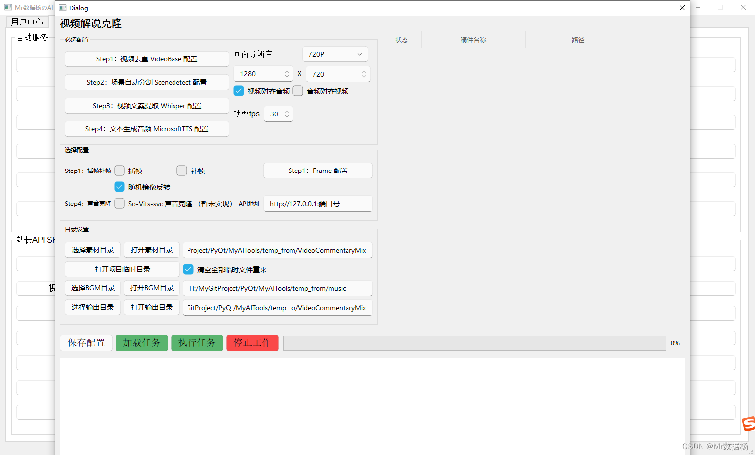Step the 1280 width spinbox arrows
The image size is (755, 455).
point(287,74)
